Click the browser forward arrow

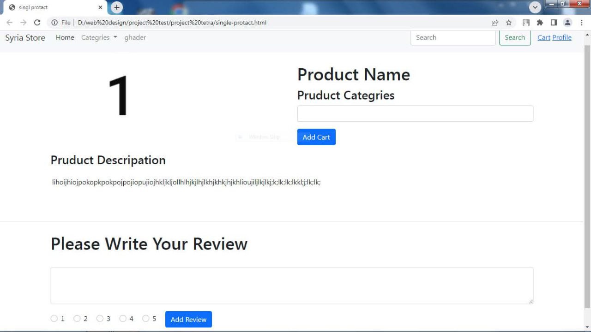point(24,23)
